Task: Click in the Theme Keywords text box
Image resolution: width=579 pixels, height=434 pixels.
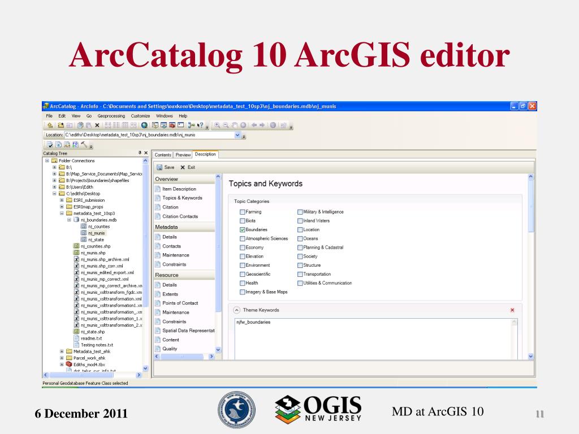Action: [x=376, y=338]
